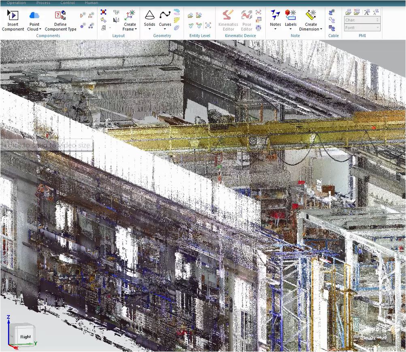
Task: Click the align objects icon in Layout
Action: tap(103, 27)
